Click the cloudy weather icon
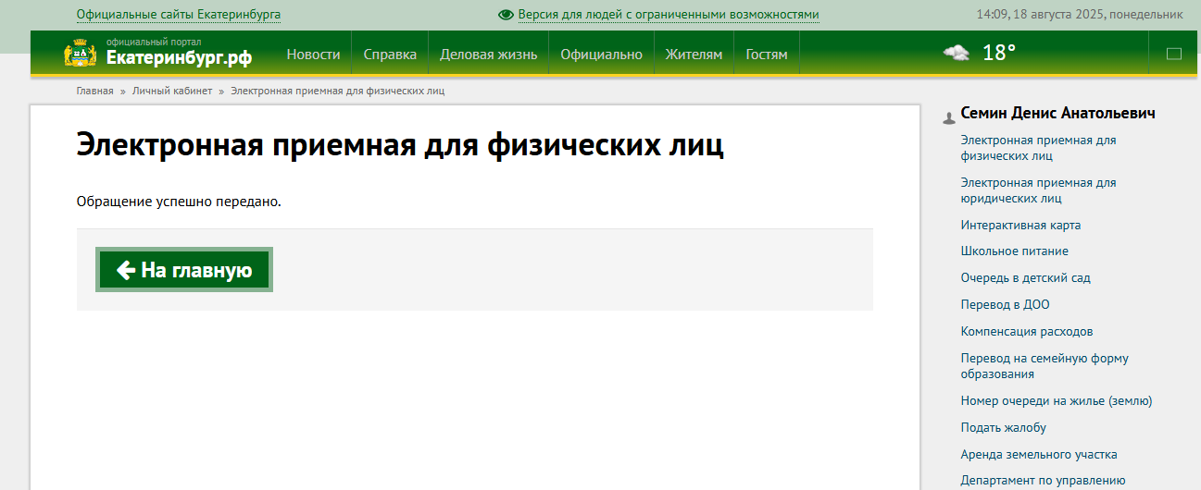The width and height of the screenshot is (1201, 490). tap(957, 53)
